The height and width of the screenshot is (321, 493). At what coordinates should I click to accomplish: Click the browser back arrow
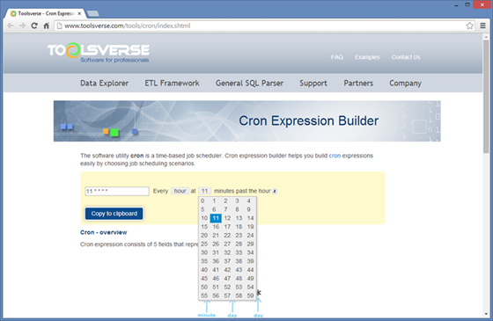pyautogui.click(x=11, y=26)
